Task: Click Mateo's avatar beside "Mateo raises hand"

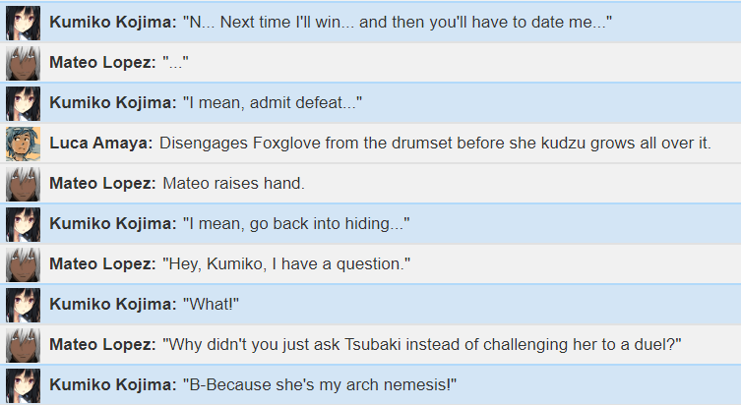Action: [x=24, y=184]
